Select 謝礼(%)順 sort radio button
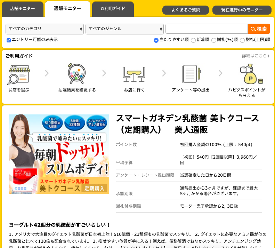Image resolution: width=275 pixels, height=248 pixels. [214, 40]
